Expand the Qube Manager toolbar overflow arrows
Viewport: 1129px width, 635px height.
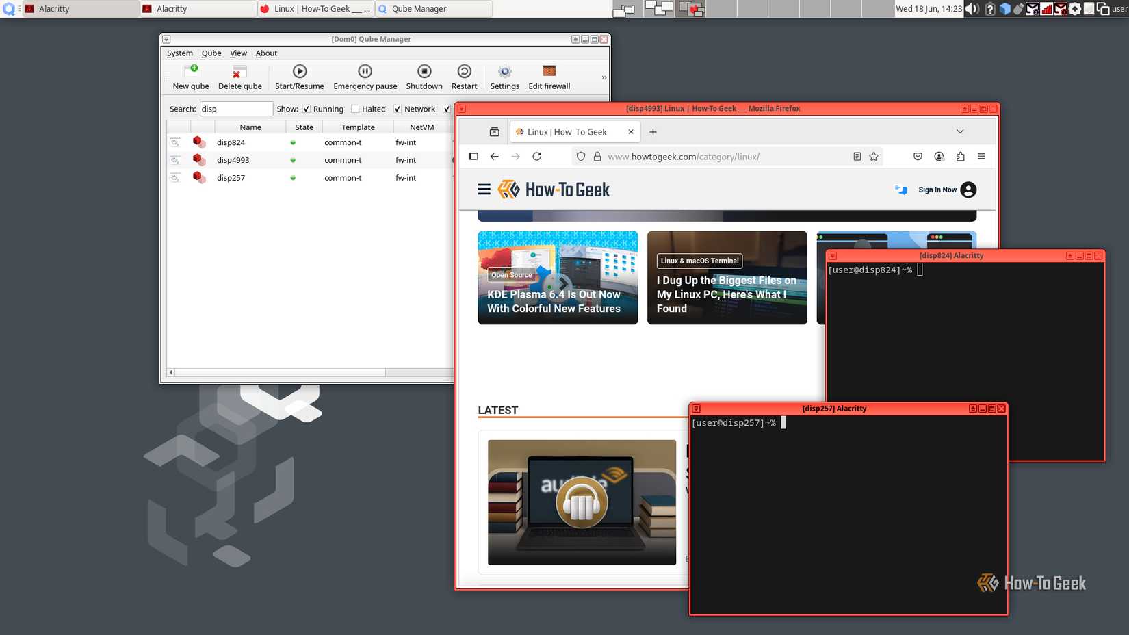tap(603, 77)
